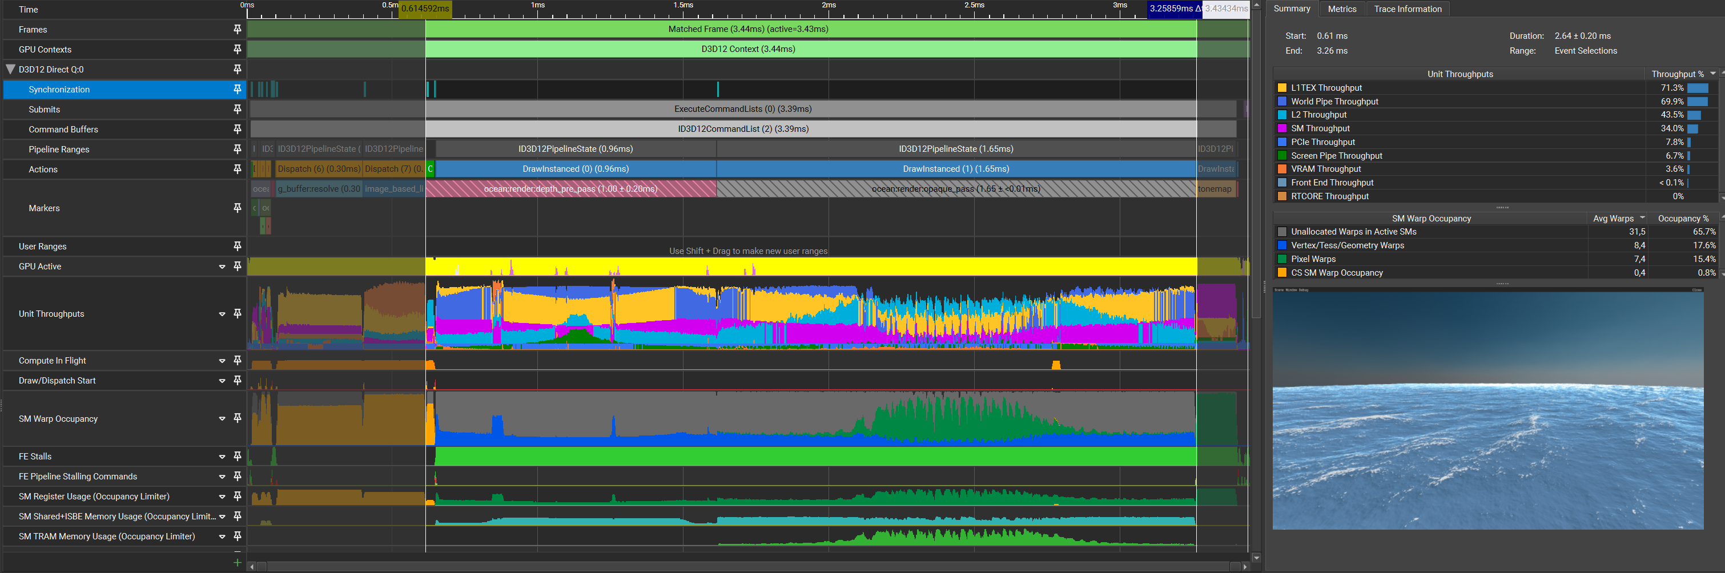The image size is (1725, 573).
Task: Open SM Register Usage row dropdown
Action: pos(222,497)
